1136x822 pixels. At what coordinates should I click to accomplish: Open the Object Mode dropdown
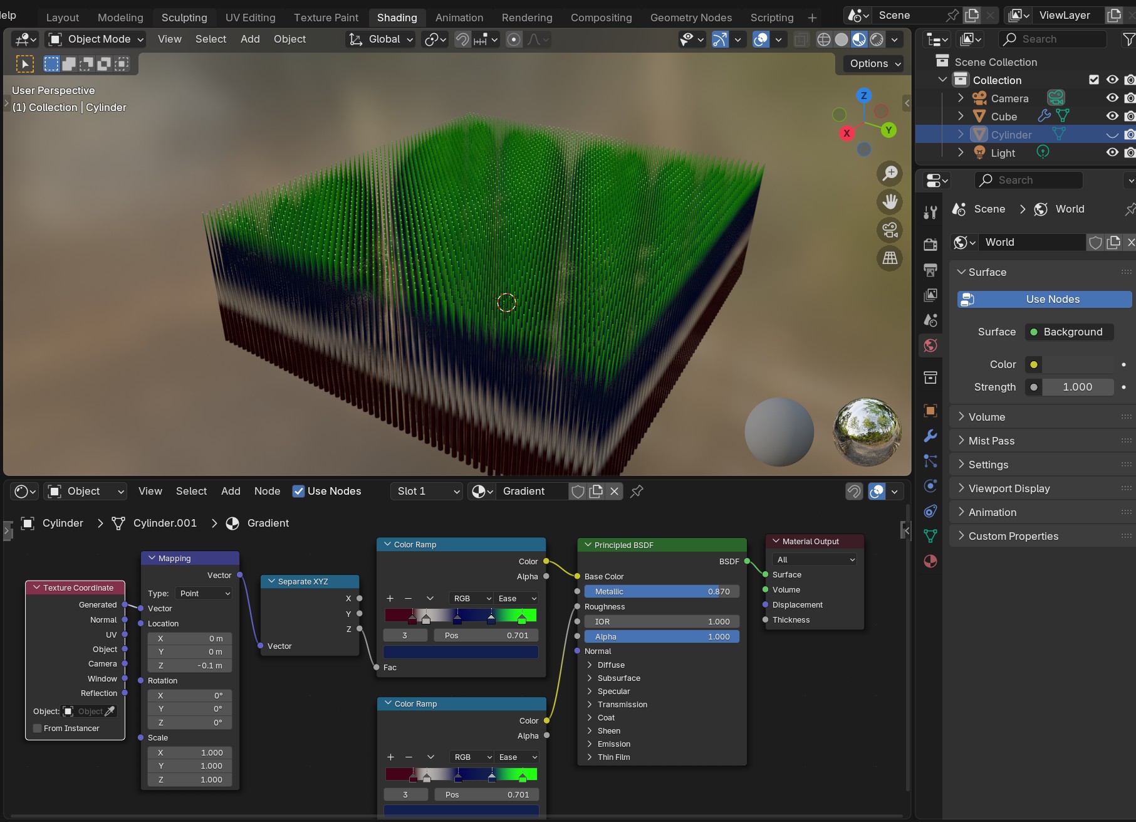pyautogui.click(x=97, y=40)
